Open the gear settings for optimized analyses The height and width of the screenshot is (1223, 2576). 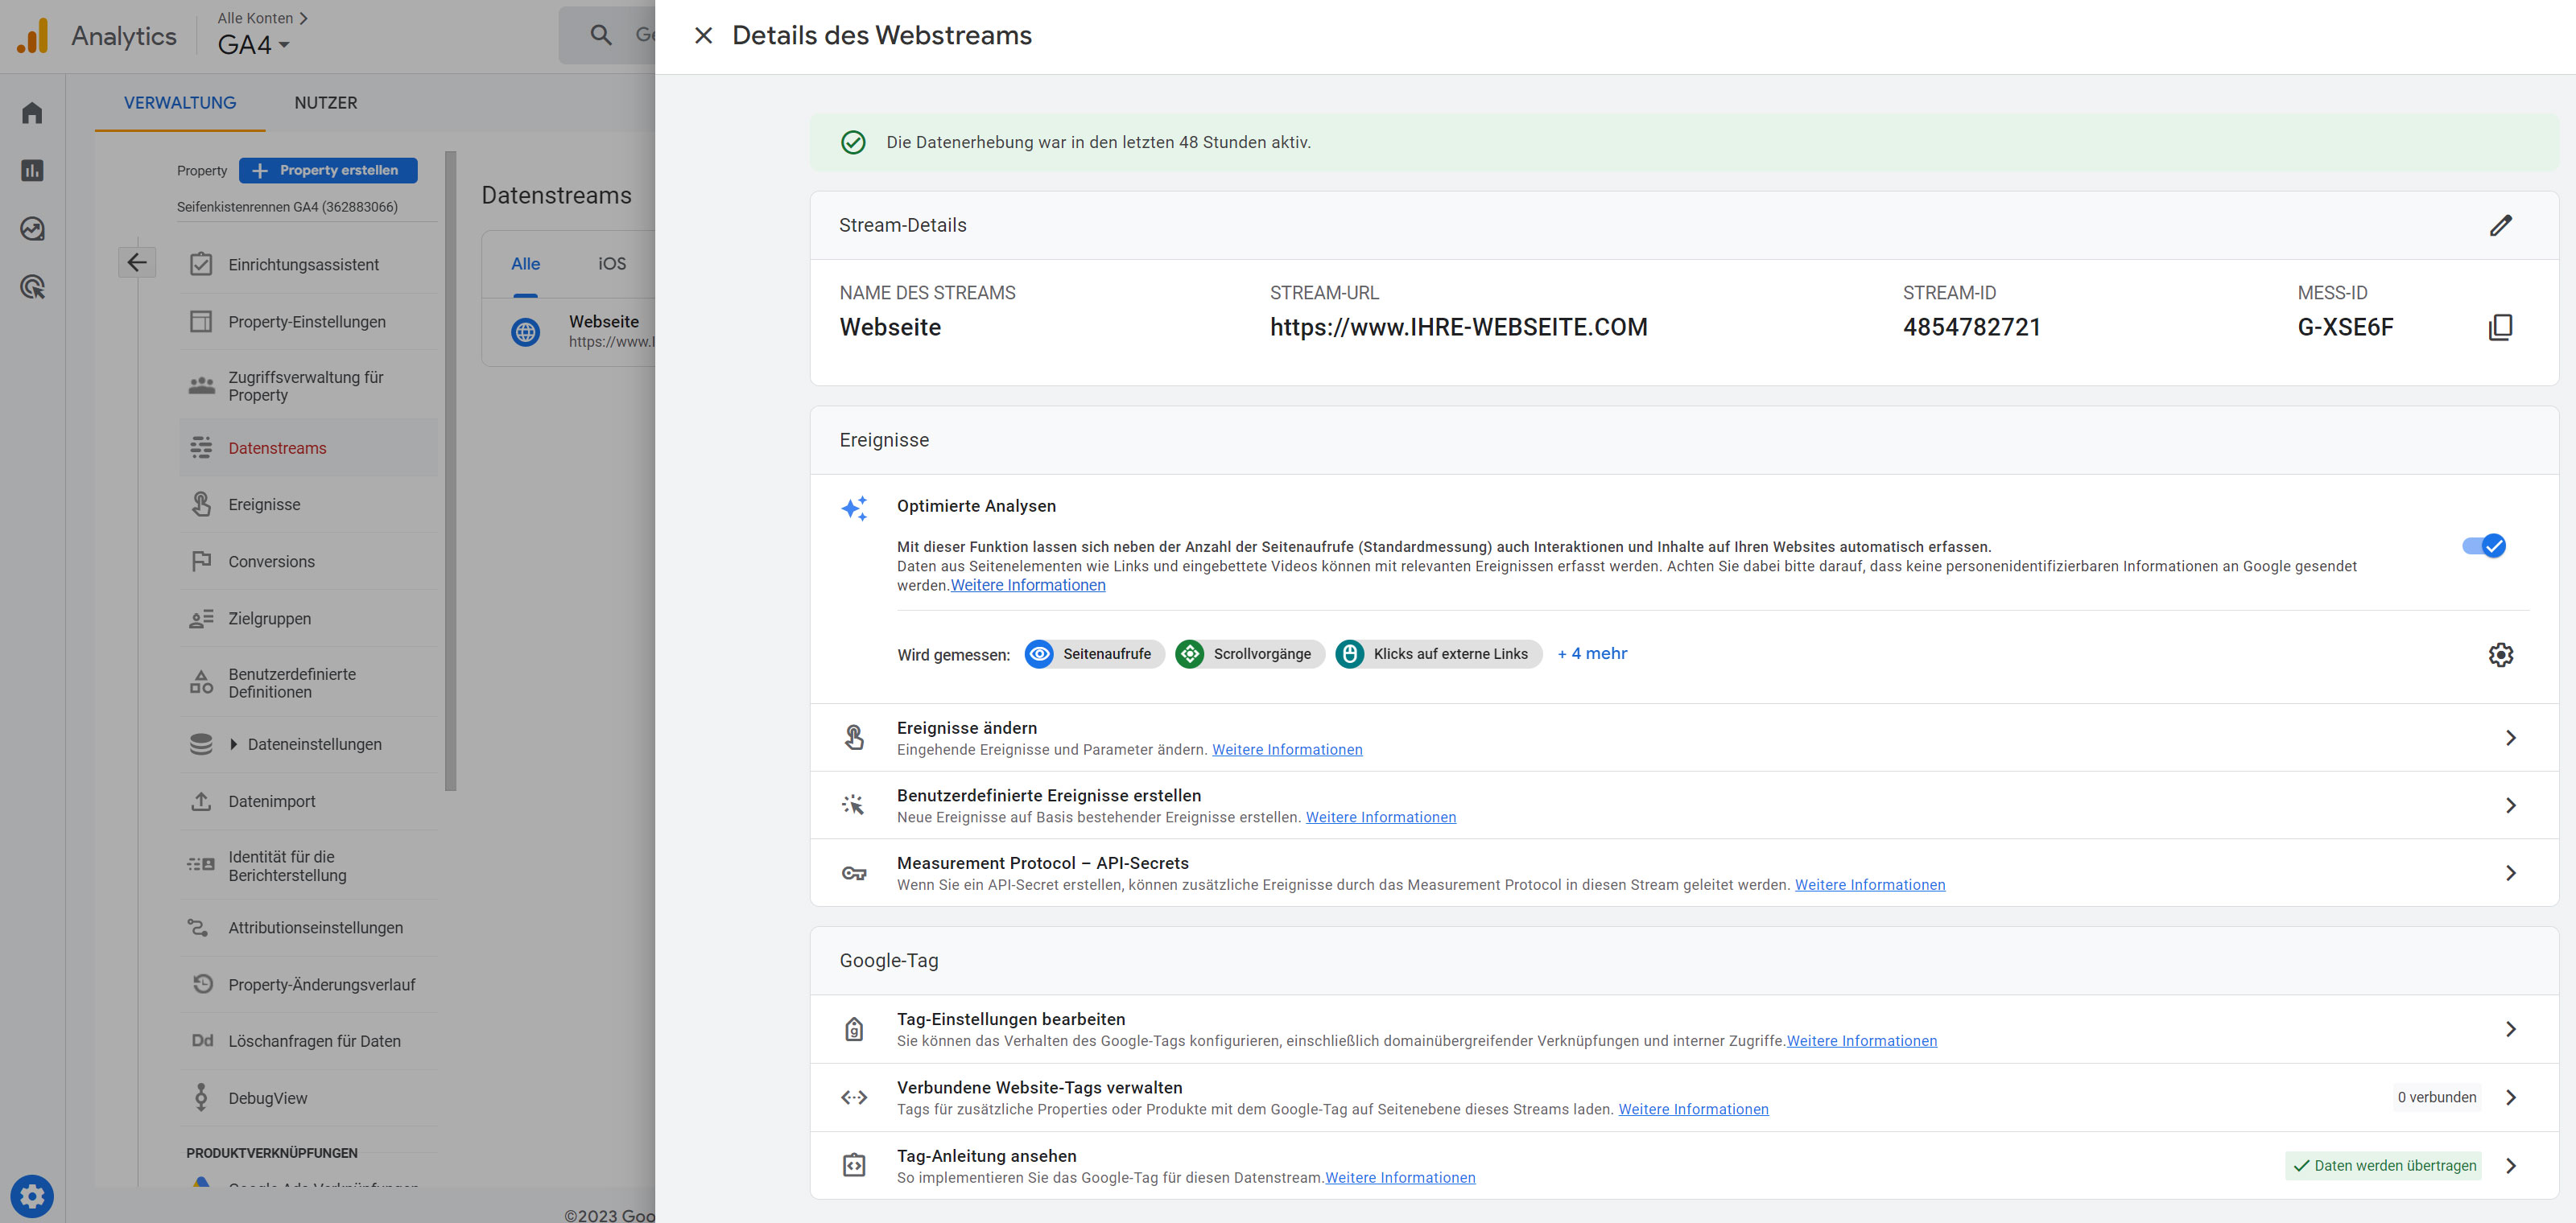tap(2500, 654)
